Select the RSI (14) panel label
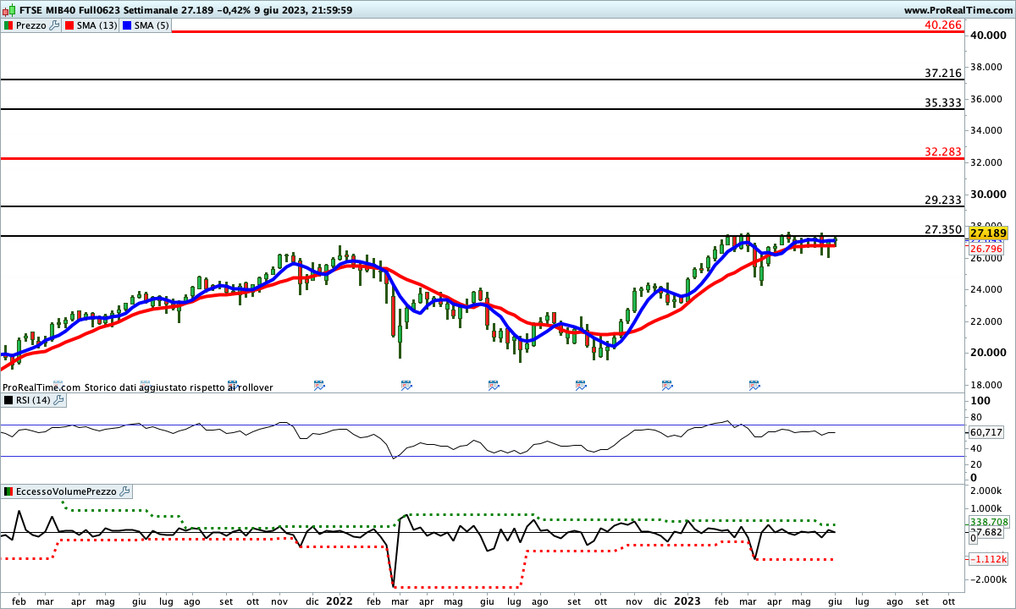 click(34, 400)
